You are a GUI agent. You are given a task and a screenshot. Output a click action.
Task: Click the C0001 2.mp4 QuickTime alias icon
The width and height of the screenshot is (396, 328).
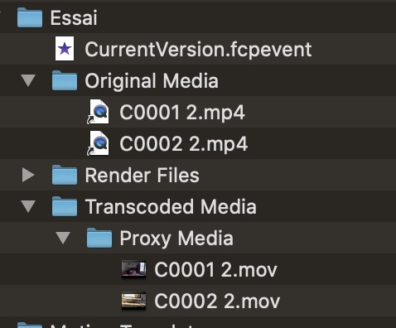point(98,112)
